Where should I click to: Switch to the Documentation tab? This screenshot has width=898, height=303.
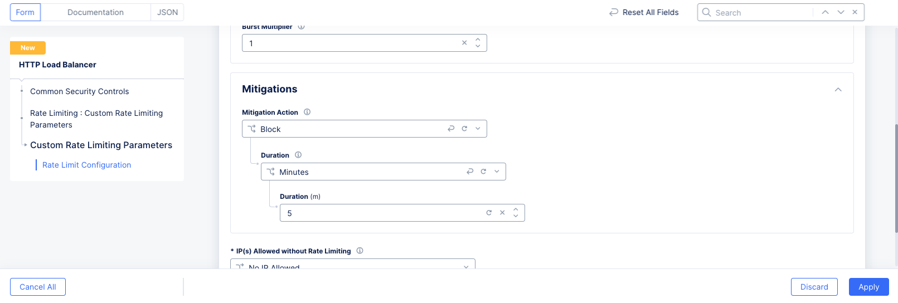pyautogui.click(x=95, y=12)
